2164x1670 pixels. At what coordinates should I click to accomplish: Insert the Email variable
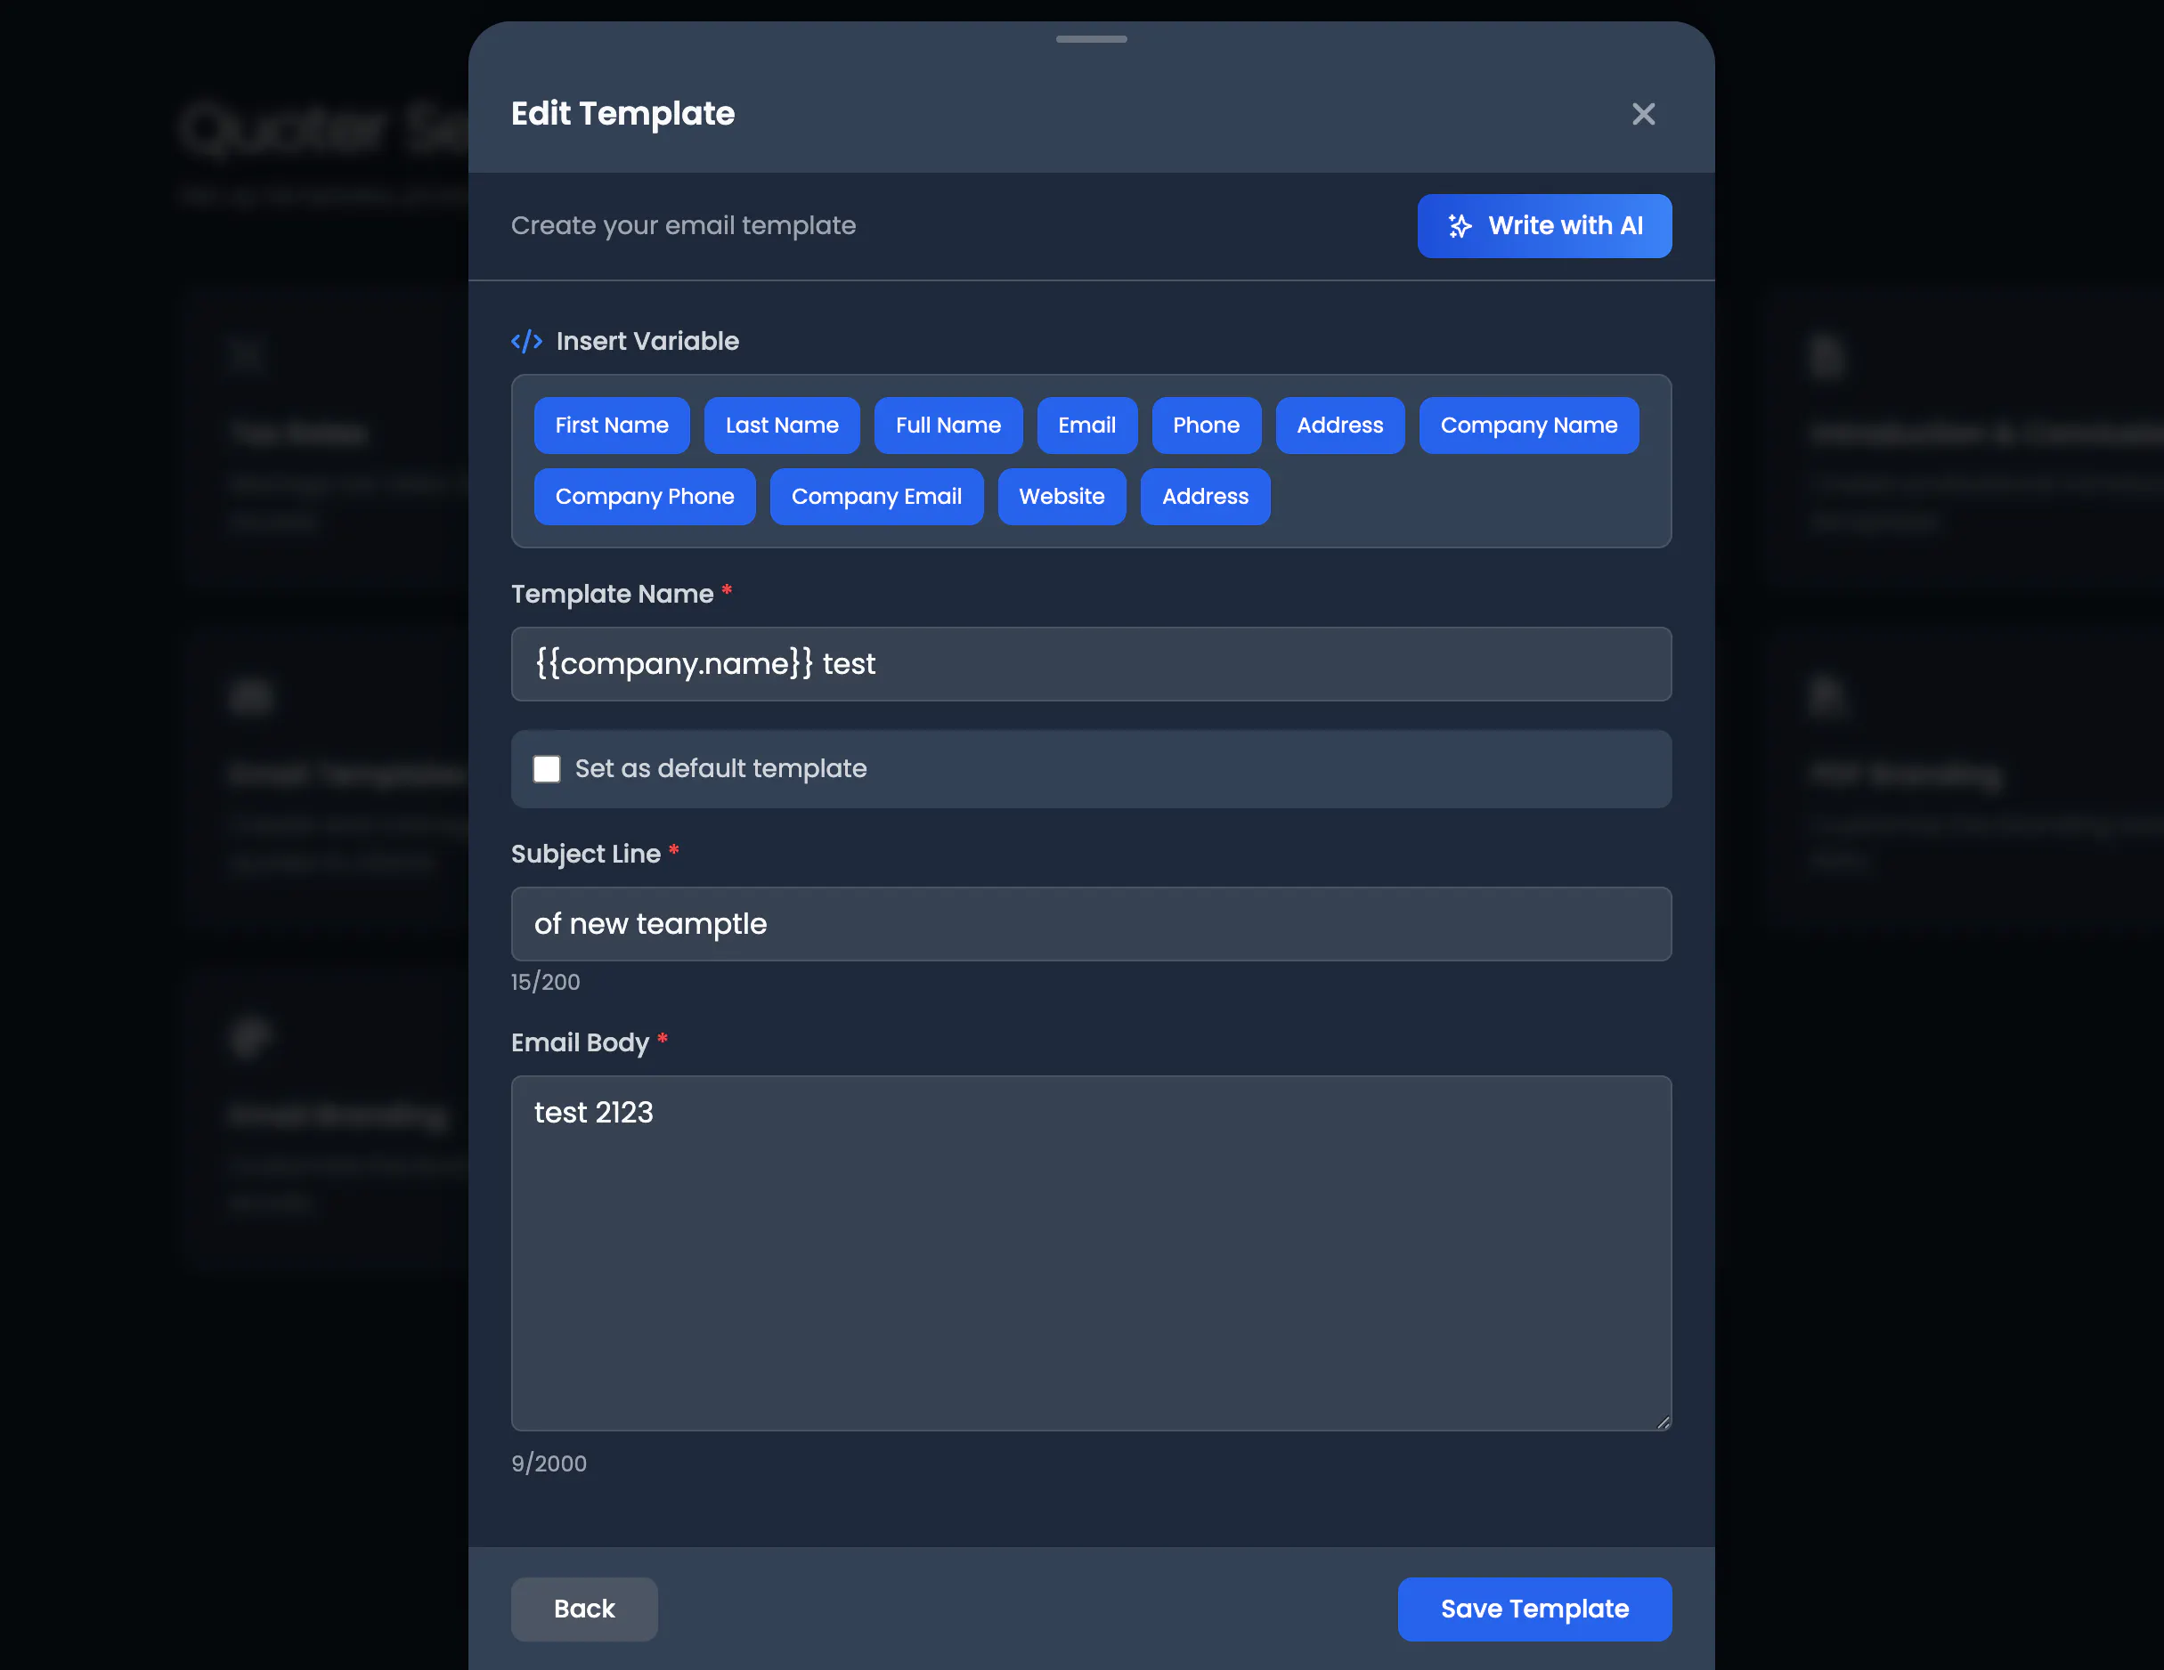coord(1087,425)
